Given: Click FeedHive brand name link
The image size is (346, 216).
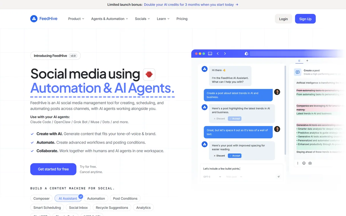Looking at the screenshot, I should pos(48,19).
